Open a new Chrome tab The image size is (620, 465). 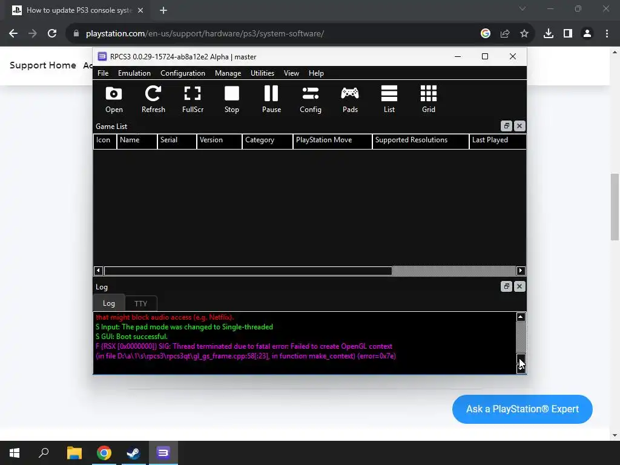163,10
